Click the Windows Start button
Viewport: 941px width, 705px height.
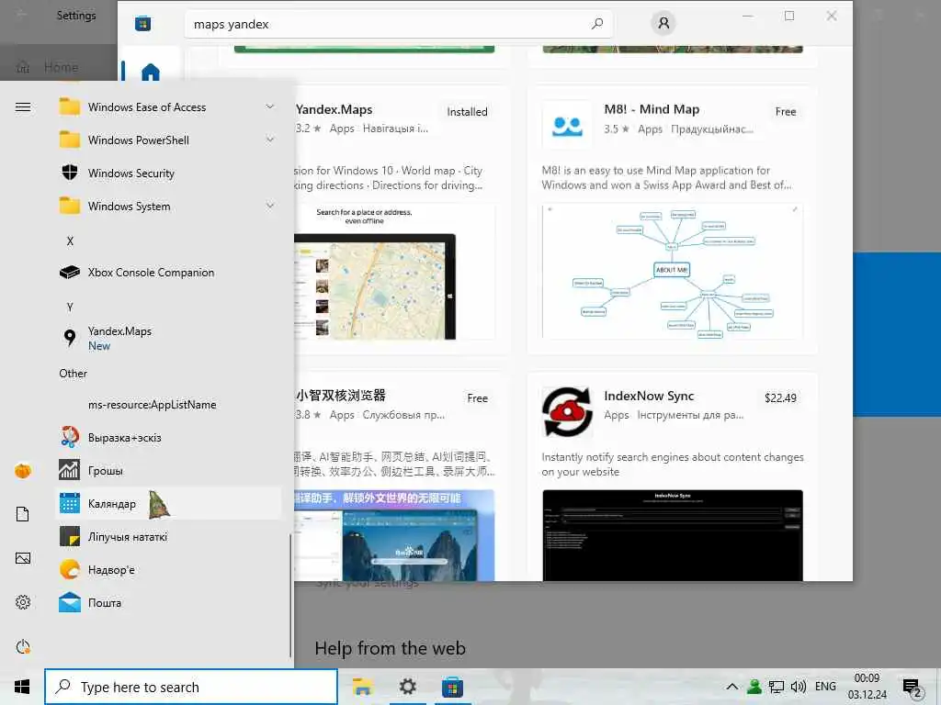point(22,687)
